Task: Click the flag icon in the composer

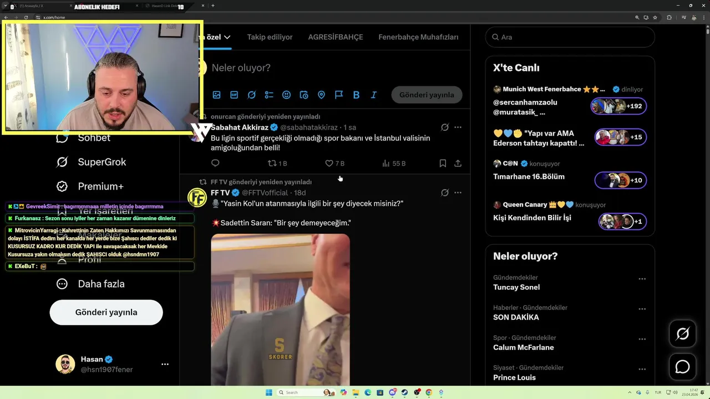Action: [x=339, y=95]
